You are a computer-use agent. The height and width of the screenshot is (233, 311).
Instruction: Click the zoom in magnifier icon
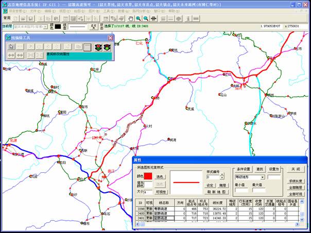click(138, 18)
